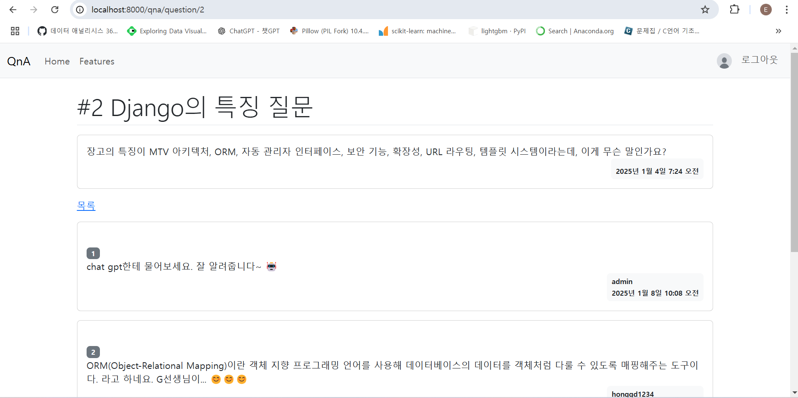
Task: Click the browser forward arrow
Action: click(34, 10)
